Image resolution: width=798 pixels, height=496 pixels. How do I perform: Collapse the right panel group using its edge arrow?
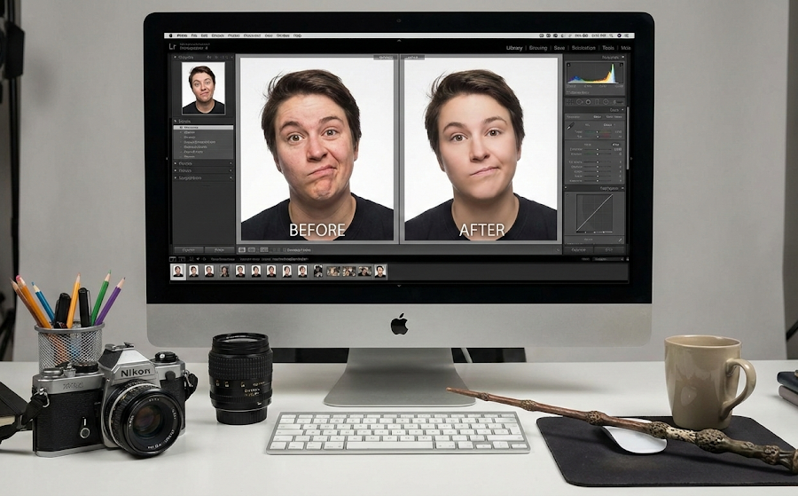click(631, 158)
